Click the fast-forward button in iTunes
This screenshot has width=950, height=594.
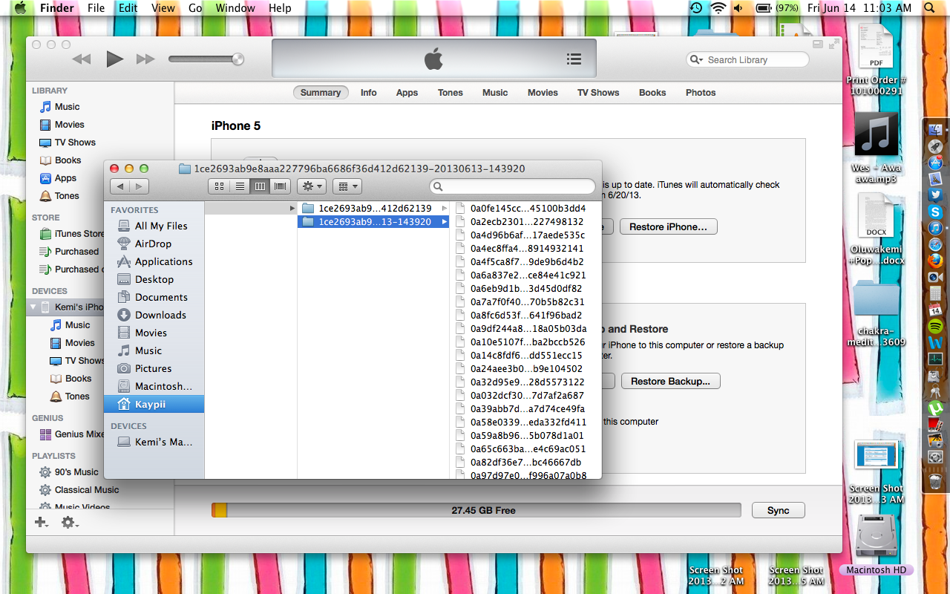click(146, 59)
